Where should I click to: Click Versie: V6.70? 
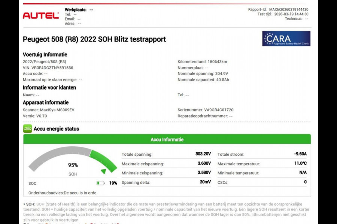(35, 116)
